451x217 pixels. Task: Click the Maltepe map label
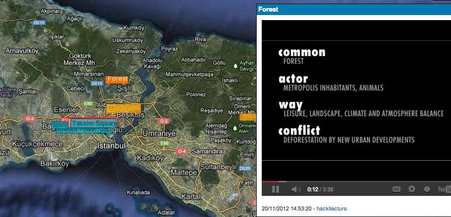click(x=184, y=172)
